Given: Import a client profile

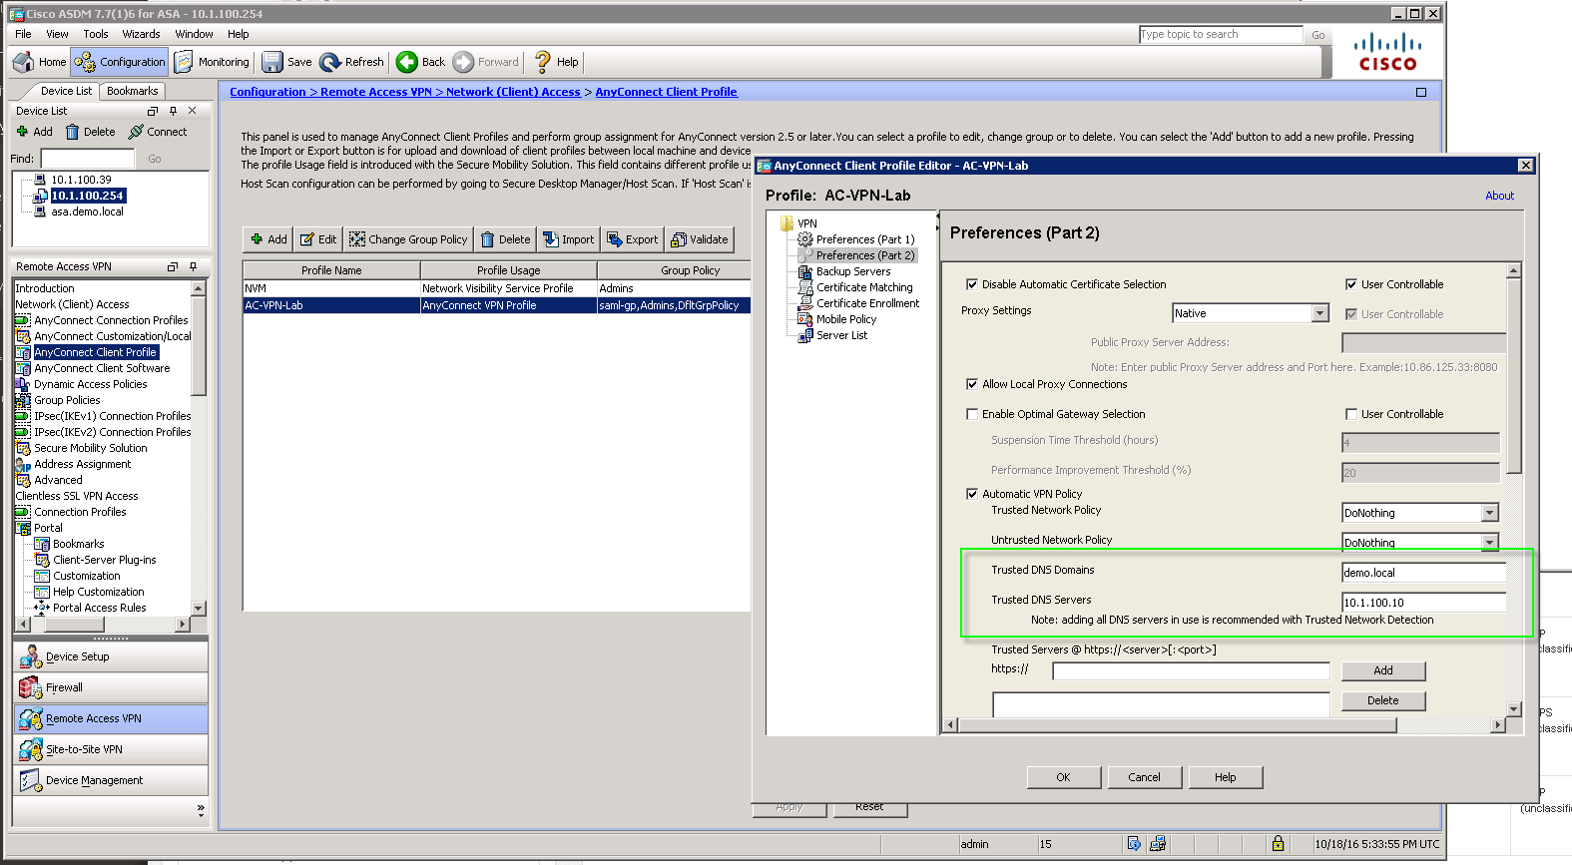Looking at the screenshot, I should click(568, 239).
